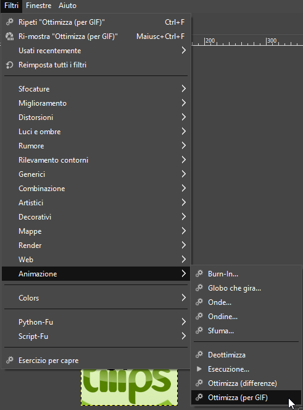This screenshot has width=303, height=410.
Task: Click the gear icon beside Ottimizza (differenze)
Action: (x=199, y=383)
